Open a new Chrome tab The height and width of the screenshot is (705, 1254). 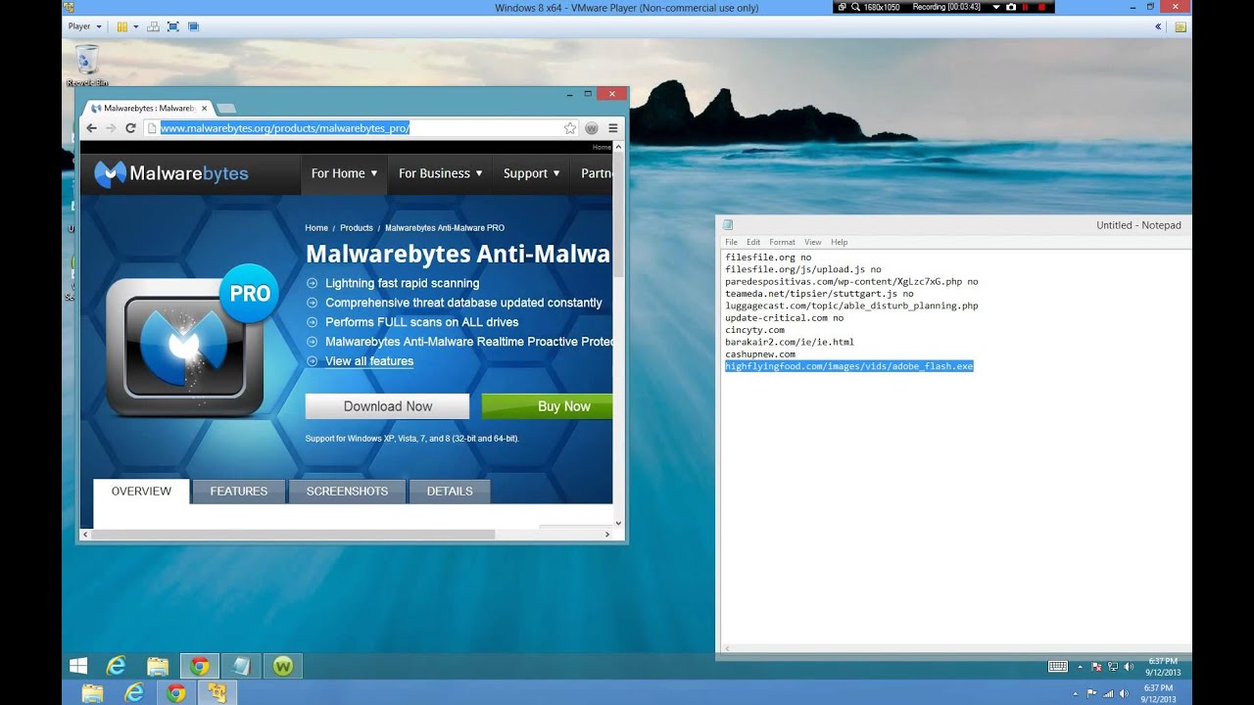point(225,108)
